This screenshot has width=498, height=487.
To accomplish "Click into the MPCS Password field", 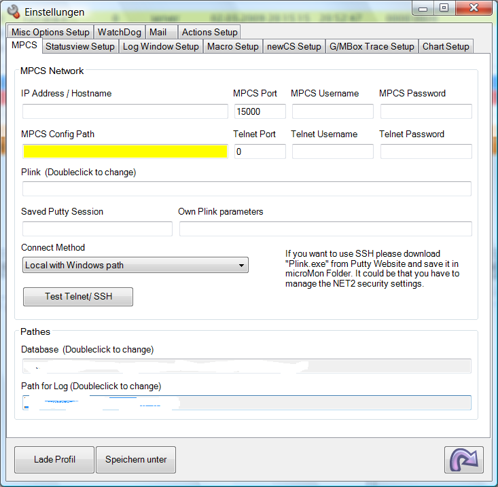I will 425,111.
